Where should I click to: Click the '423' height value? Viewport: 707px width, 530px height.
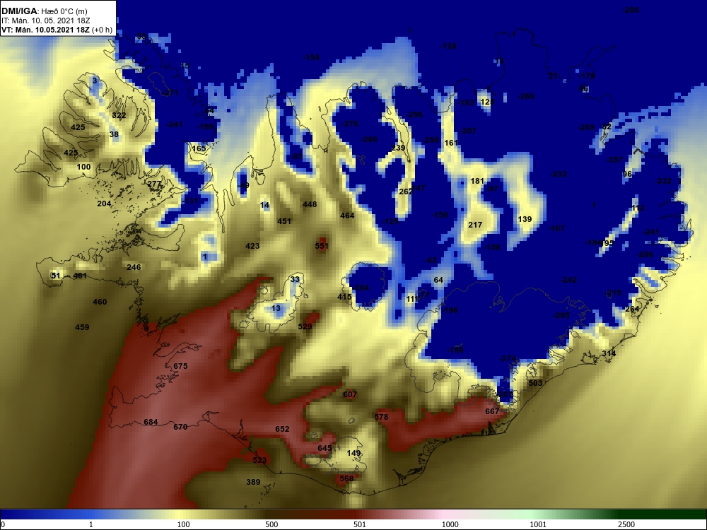coord(252,246)
